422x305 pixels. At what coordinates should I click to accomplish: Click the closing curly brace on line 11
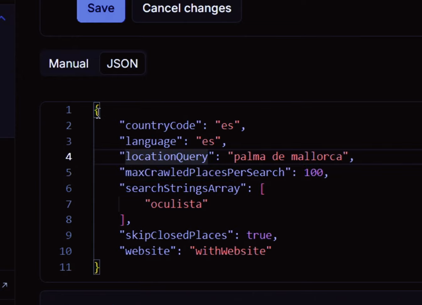[x=97, y=267]
